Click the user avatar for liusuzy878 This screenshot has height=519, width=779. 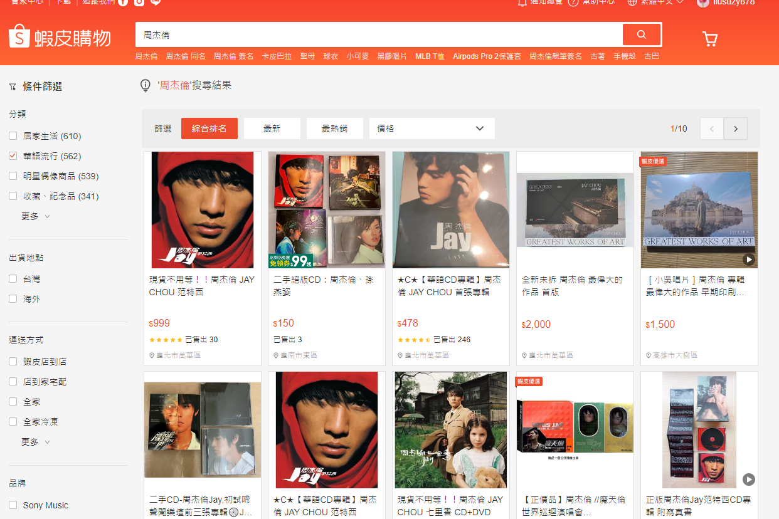[703, 3]
